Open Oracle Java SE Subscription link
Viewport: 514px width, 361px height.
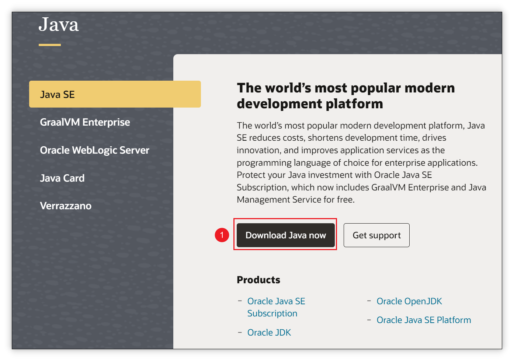point(276,307)
